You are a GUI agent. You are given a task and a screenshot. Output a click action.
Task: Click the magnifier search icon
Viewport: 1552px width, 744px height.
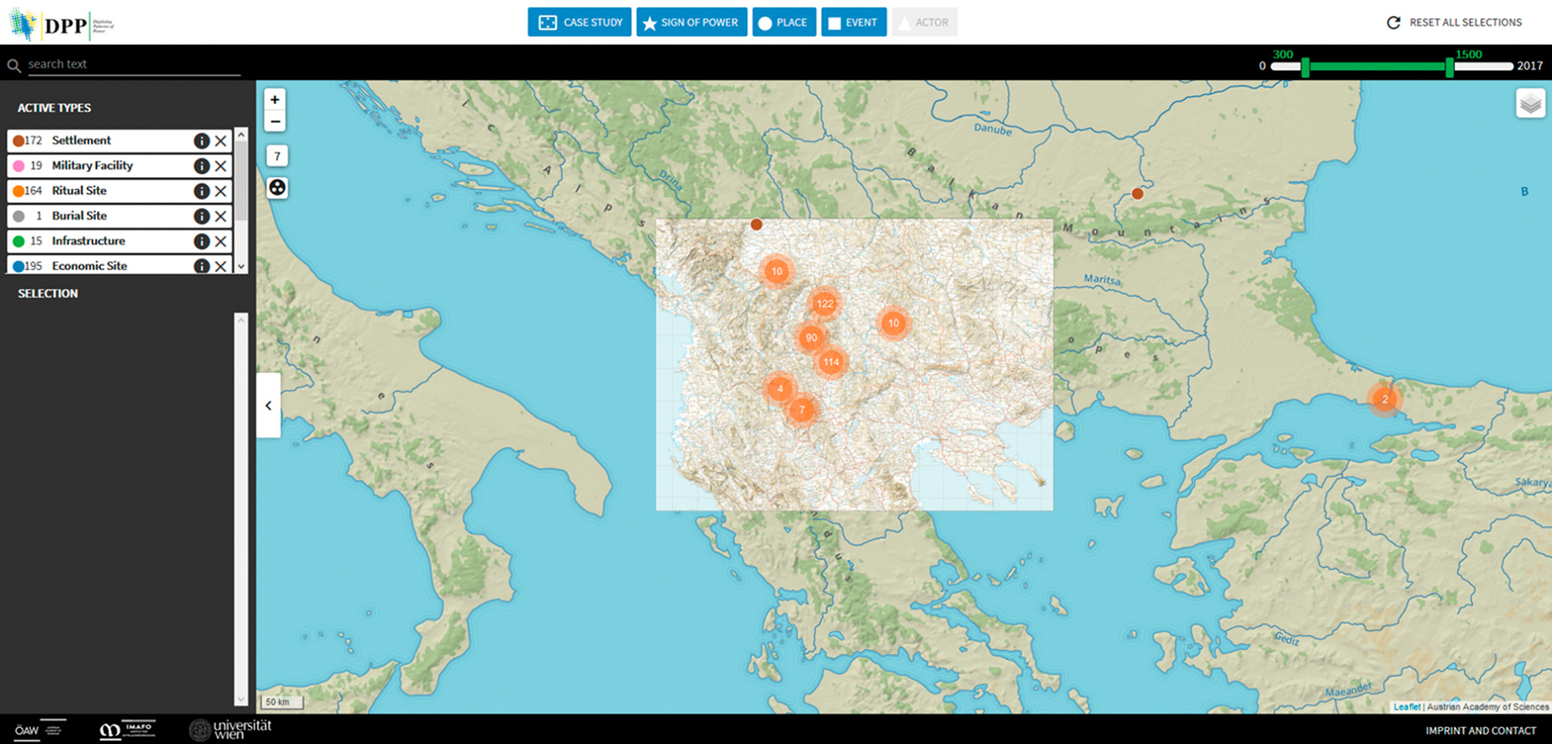coord(14,66)
